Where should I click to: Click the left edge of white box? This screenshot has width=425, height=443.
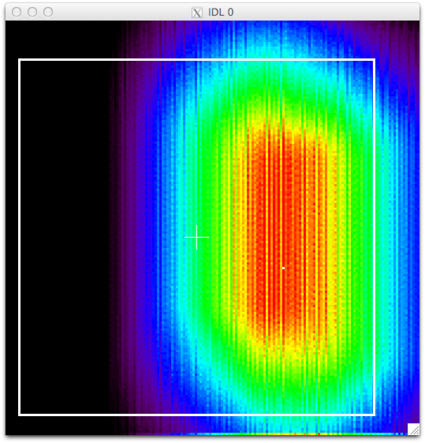19,237
